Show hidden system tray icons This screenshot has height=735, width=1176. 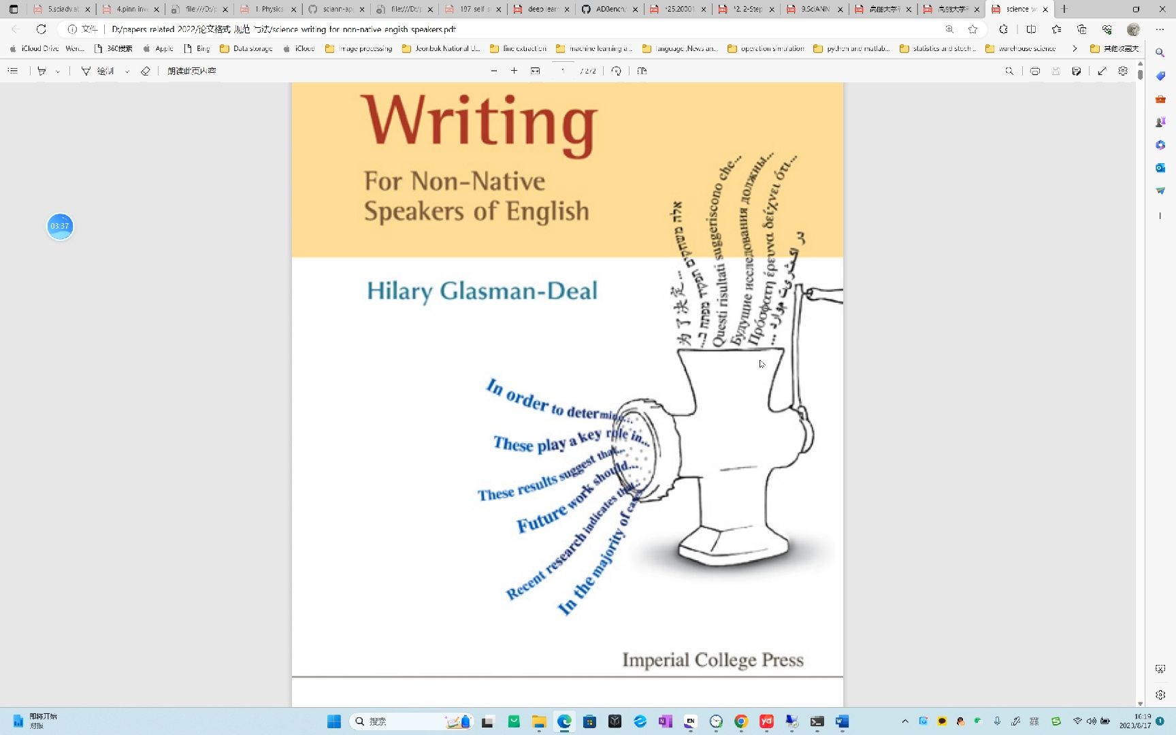click(x=905, y=721)
